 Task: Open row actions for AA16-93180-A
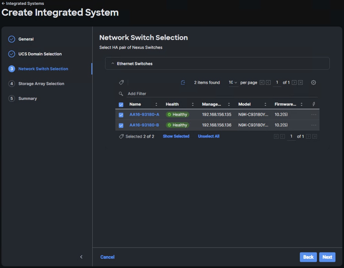(x=314, y=115)
